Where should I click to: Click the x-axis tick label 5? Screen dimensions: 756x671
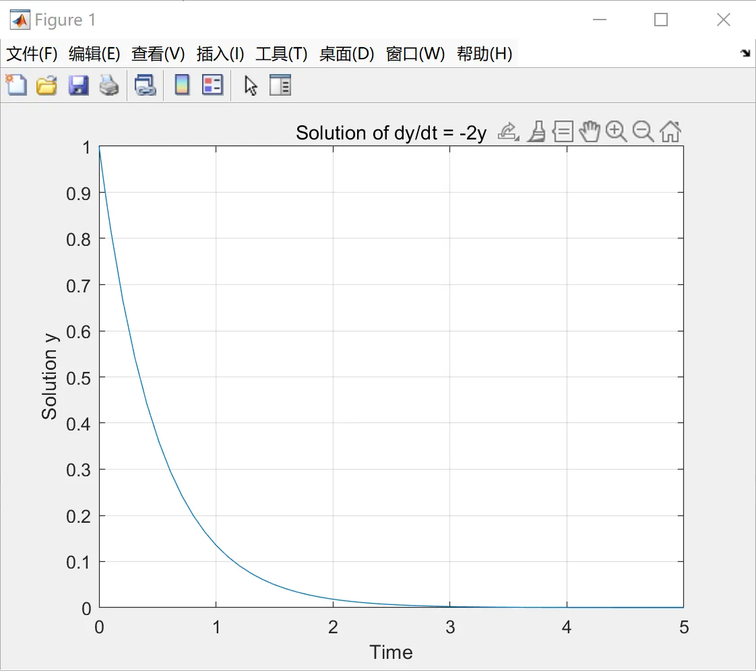(x=684, y=627)
